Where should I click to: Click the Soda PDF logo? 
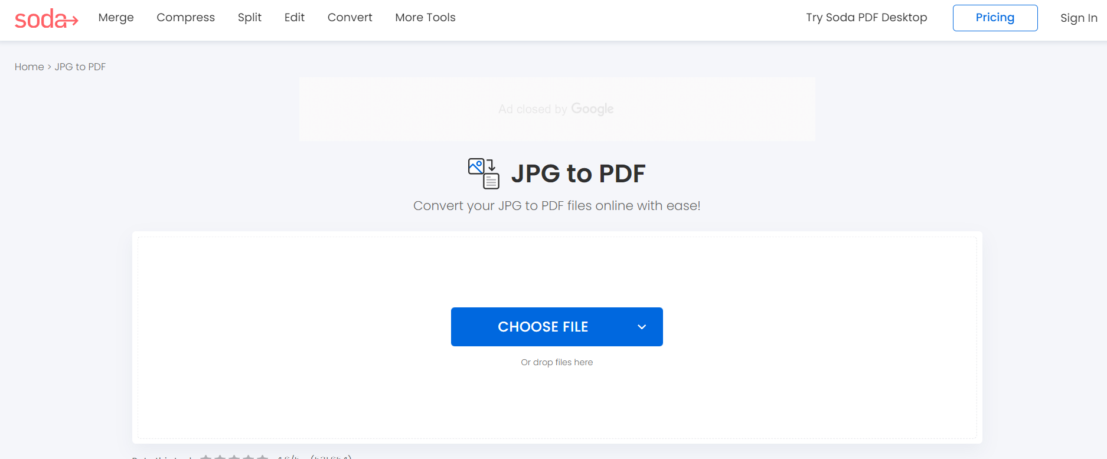point(47,19)
